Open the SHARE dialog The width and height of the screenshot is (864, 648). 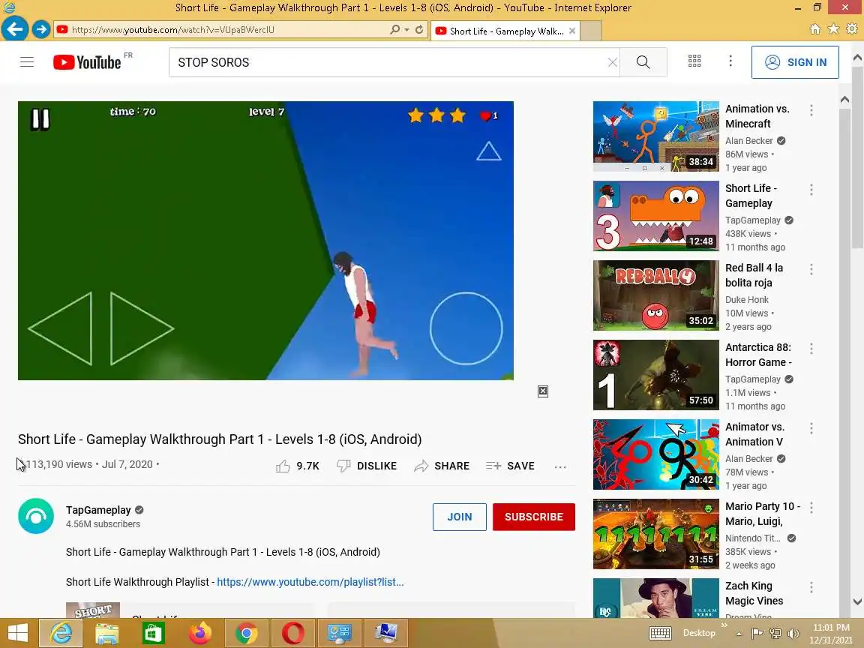pyautogui.click(x=442, y=466)
